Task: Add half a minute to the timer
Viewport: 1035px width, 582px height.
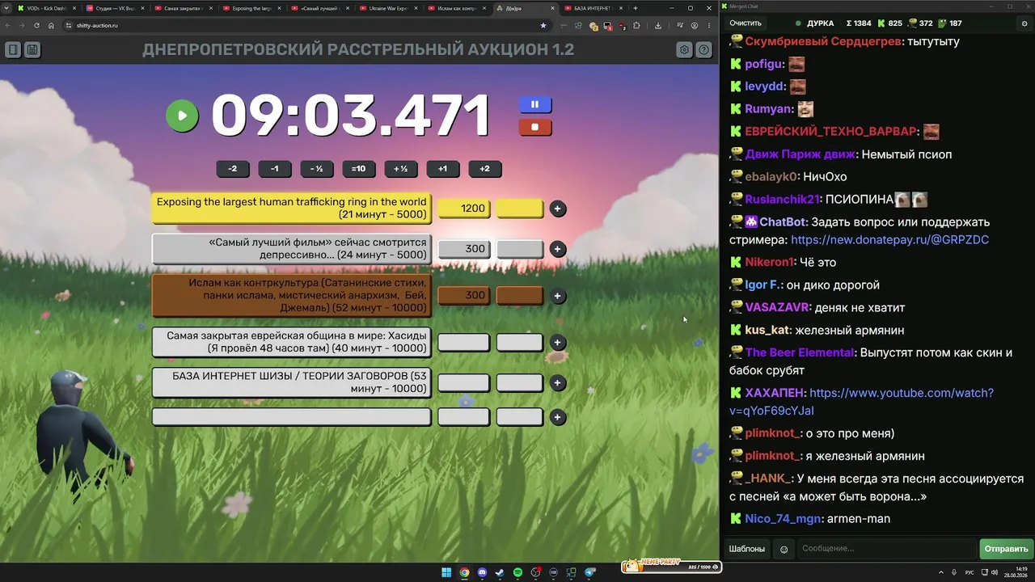Action: pos(401,169)
